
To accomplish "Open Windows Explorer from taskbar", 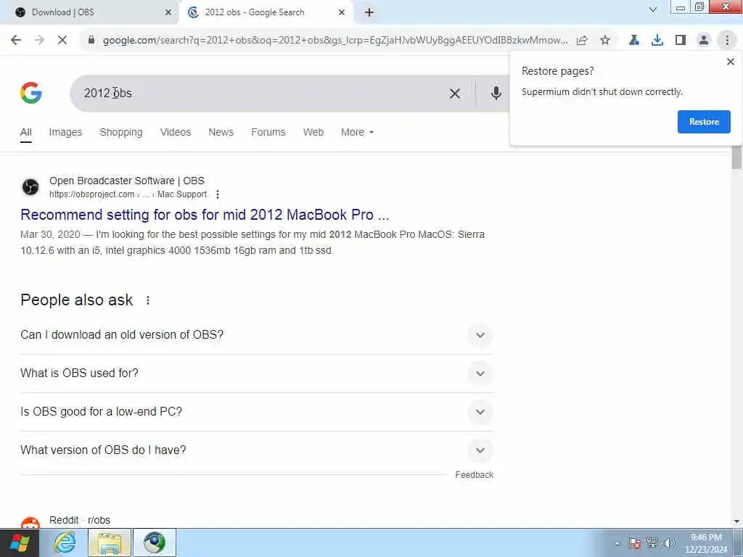I will pos(110,542).
